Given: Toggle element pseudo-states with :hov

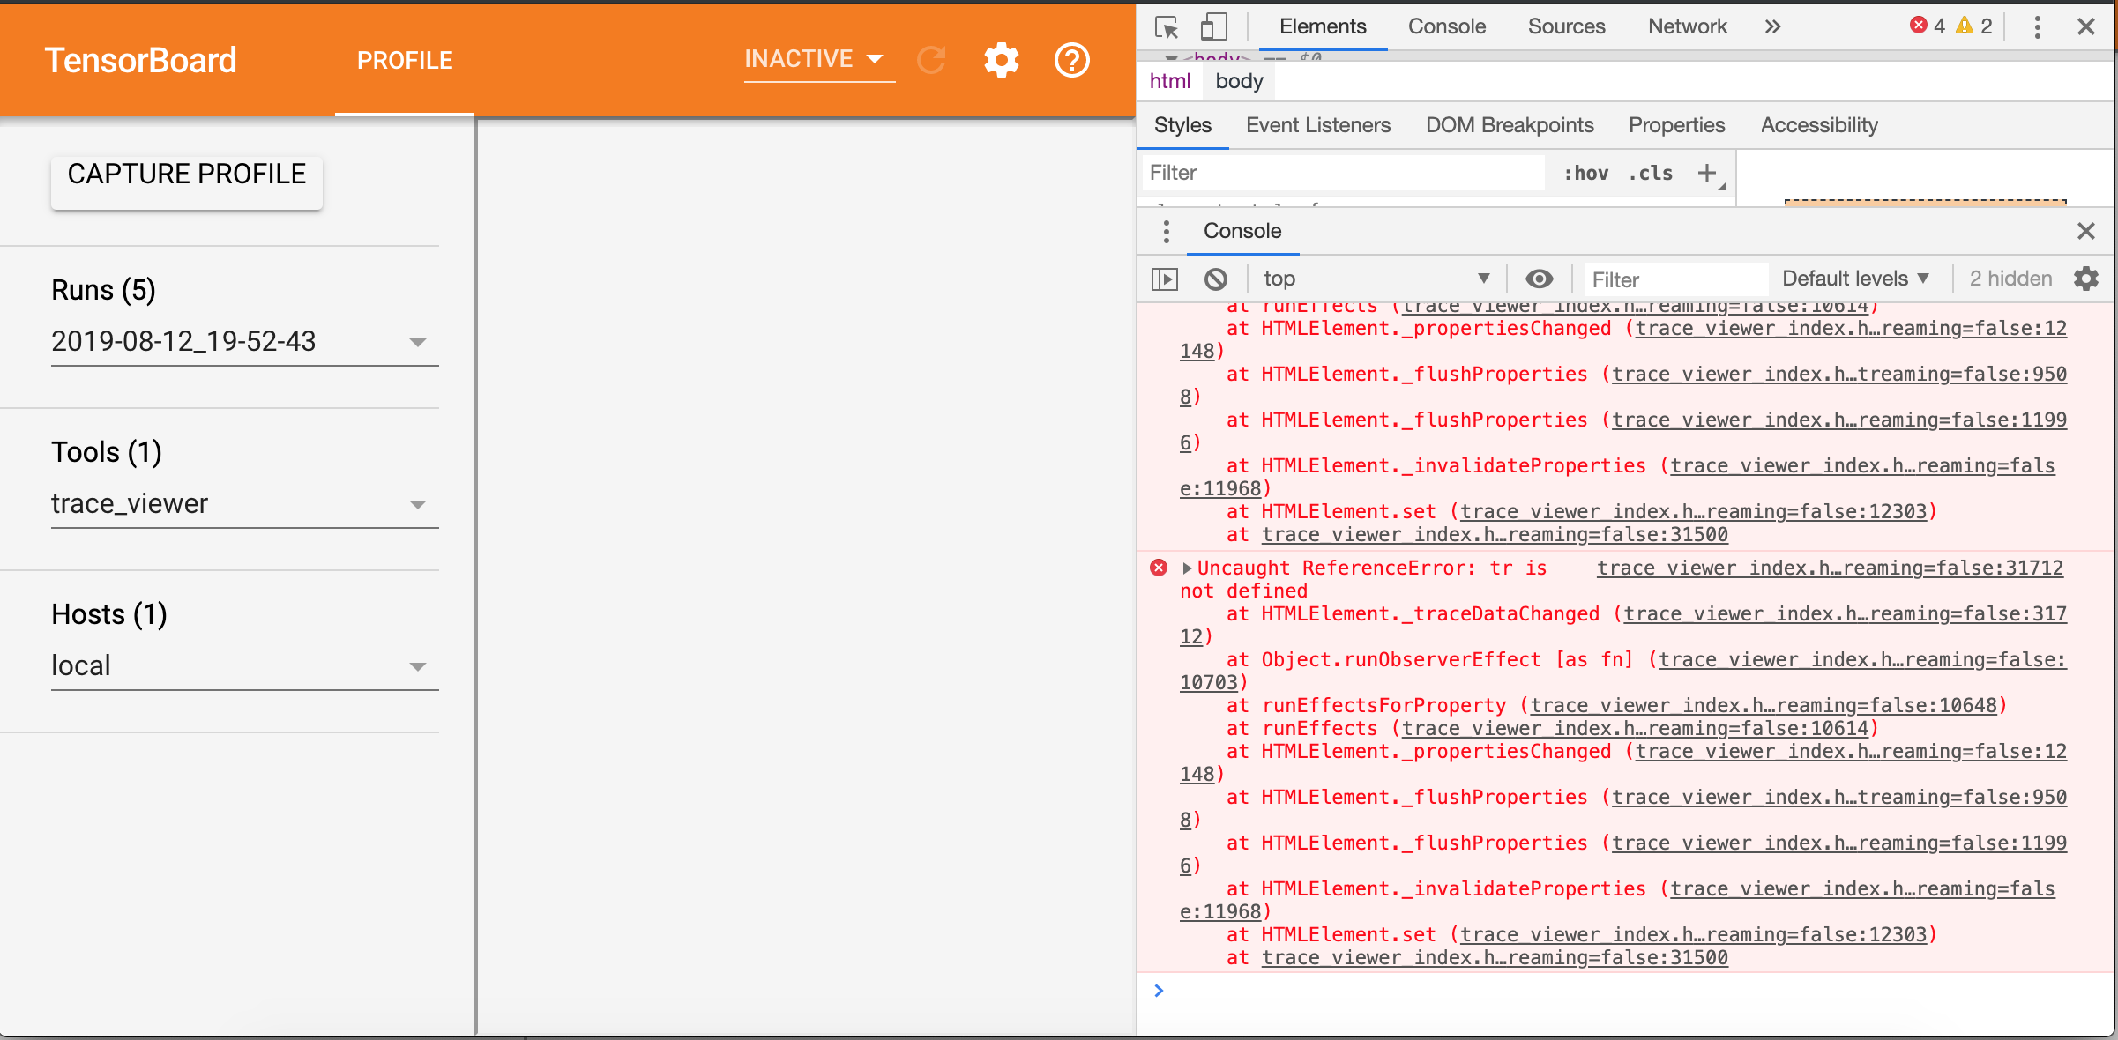Looking at the screenshot, I should (1585, 173).
